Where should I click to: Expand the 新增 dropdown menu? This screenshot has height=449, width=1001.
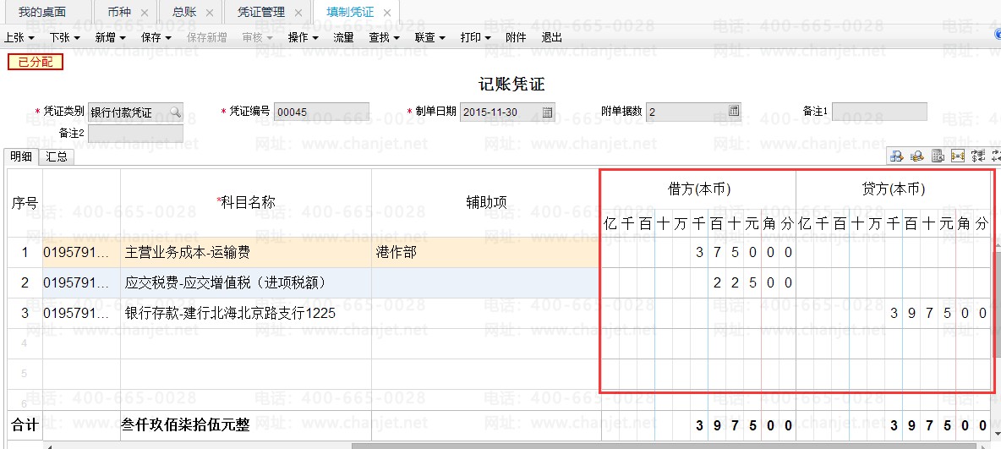click(110, 37)
